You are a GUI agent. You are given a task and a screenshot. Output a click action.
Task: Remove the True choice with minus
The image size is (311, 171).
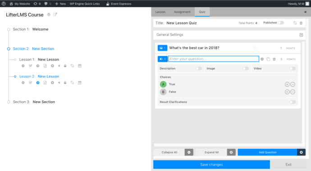point(293,84)
